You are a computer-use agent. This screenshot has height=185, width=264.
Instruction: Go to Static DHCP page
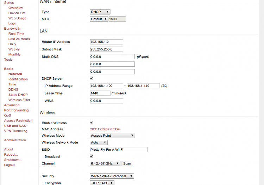coord(18,95)
